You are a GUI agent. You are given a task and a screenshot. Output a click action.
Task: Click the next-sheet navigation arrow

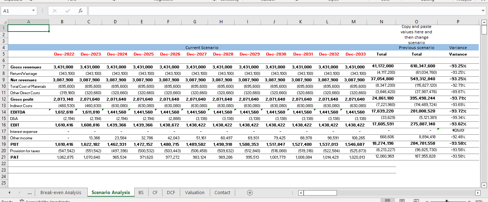(x=19, y=193)
